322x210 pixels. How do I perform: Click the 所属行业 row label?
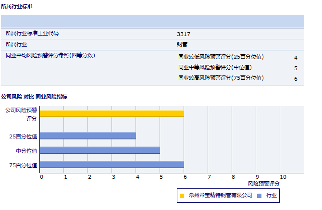click(16, 44)
